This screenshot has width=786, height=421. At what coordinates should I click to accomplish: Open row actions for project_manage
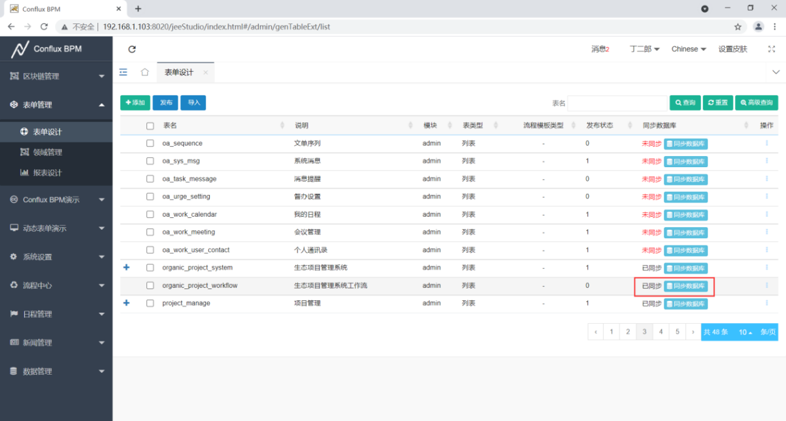pos(766,303)
